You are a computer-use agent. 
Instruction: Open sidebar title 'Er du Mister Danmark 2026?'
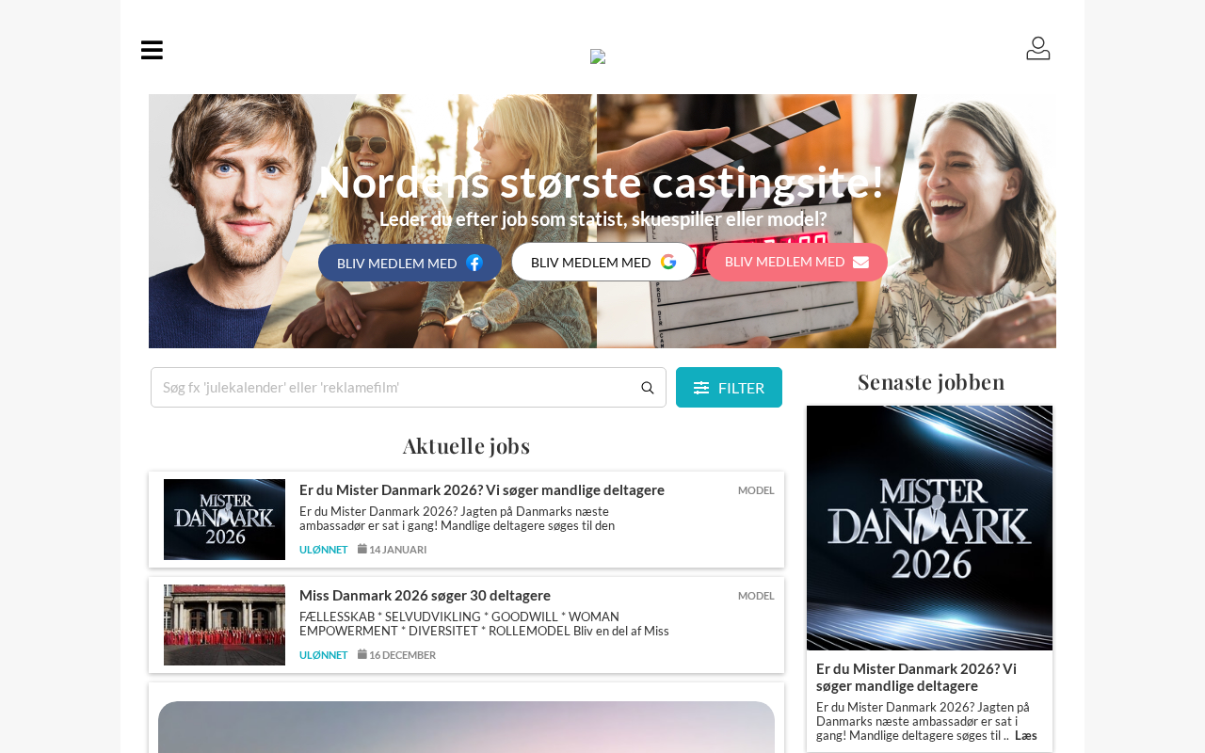coord(916,677)
